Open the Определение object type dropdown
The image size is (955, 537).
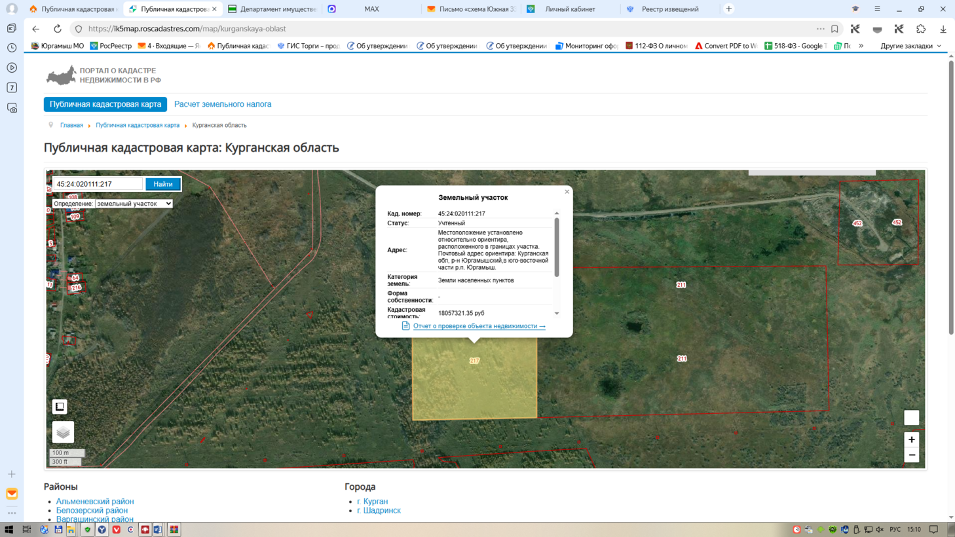[x=134, y=204]
